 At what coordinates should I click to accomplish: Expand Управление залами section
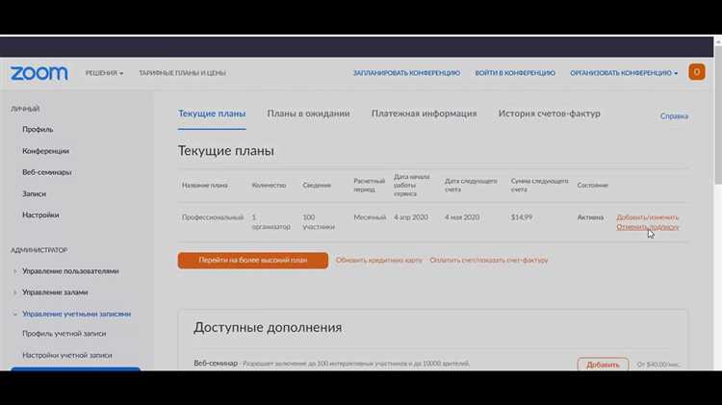click(55, 292)
